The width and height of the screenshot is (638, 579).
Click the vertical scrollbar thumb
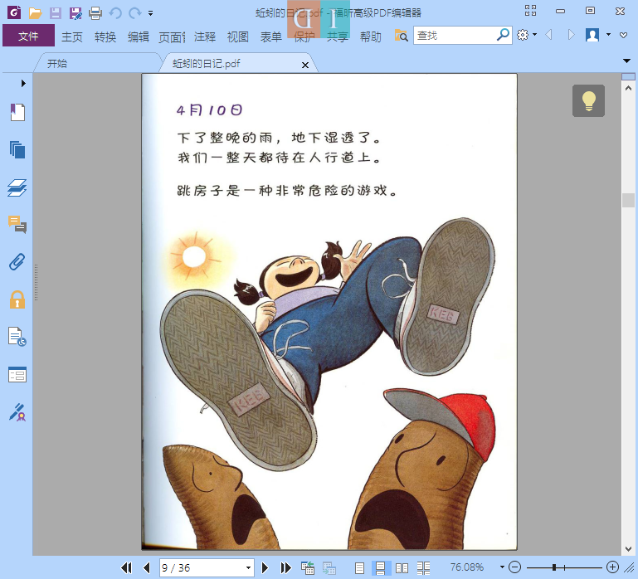[628, 200]
